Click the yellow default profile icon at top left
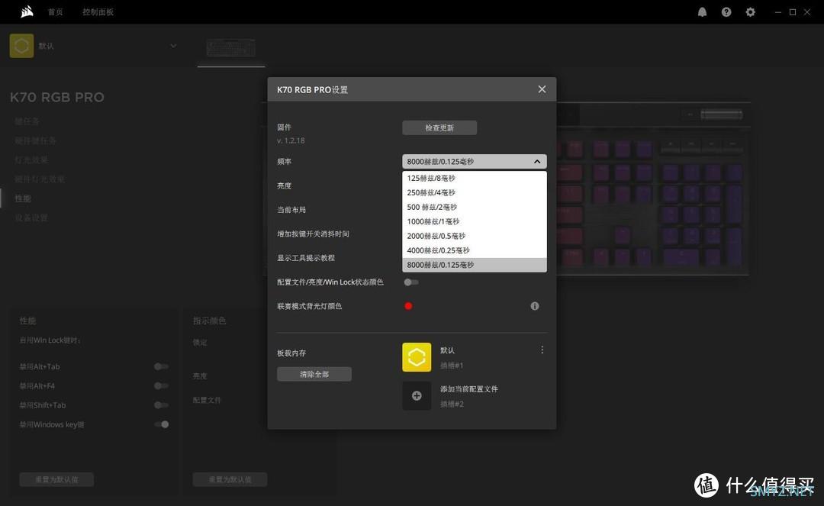Image resolution: width=824 pixels, height=506 pixels. point(21,46)
